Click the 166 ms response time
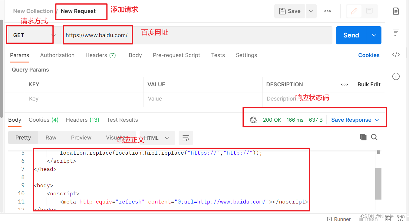Screen dimensions: 409x221 click(295, 120)
